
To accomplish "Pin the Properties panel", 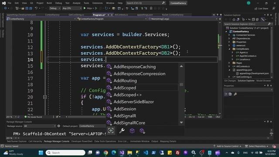I will tap(268, 86).
